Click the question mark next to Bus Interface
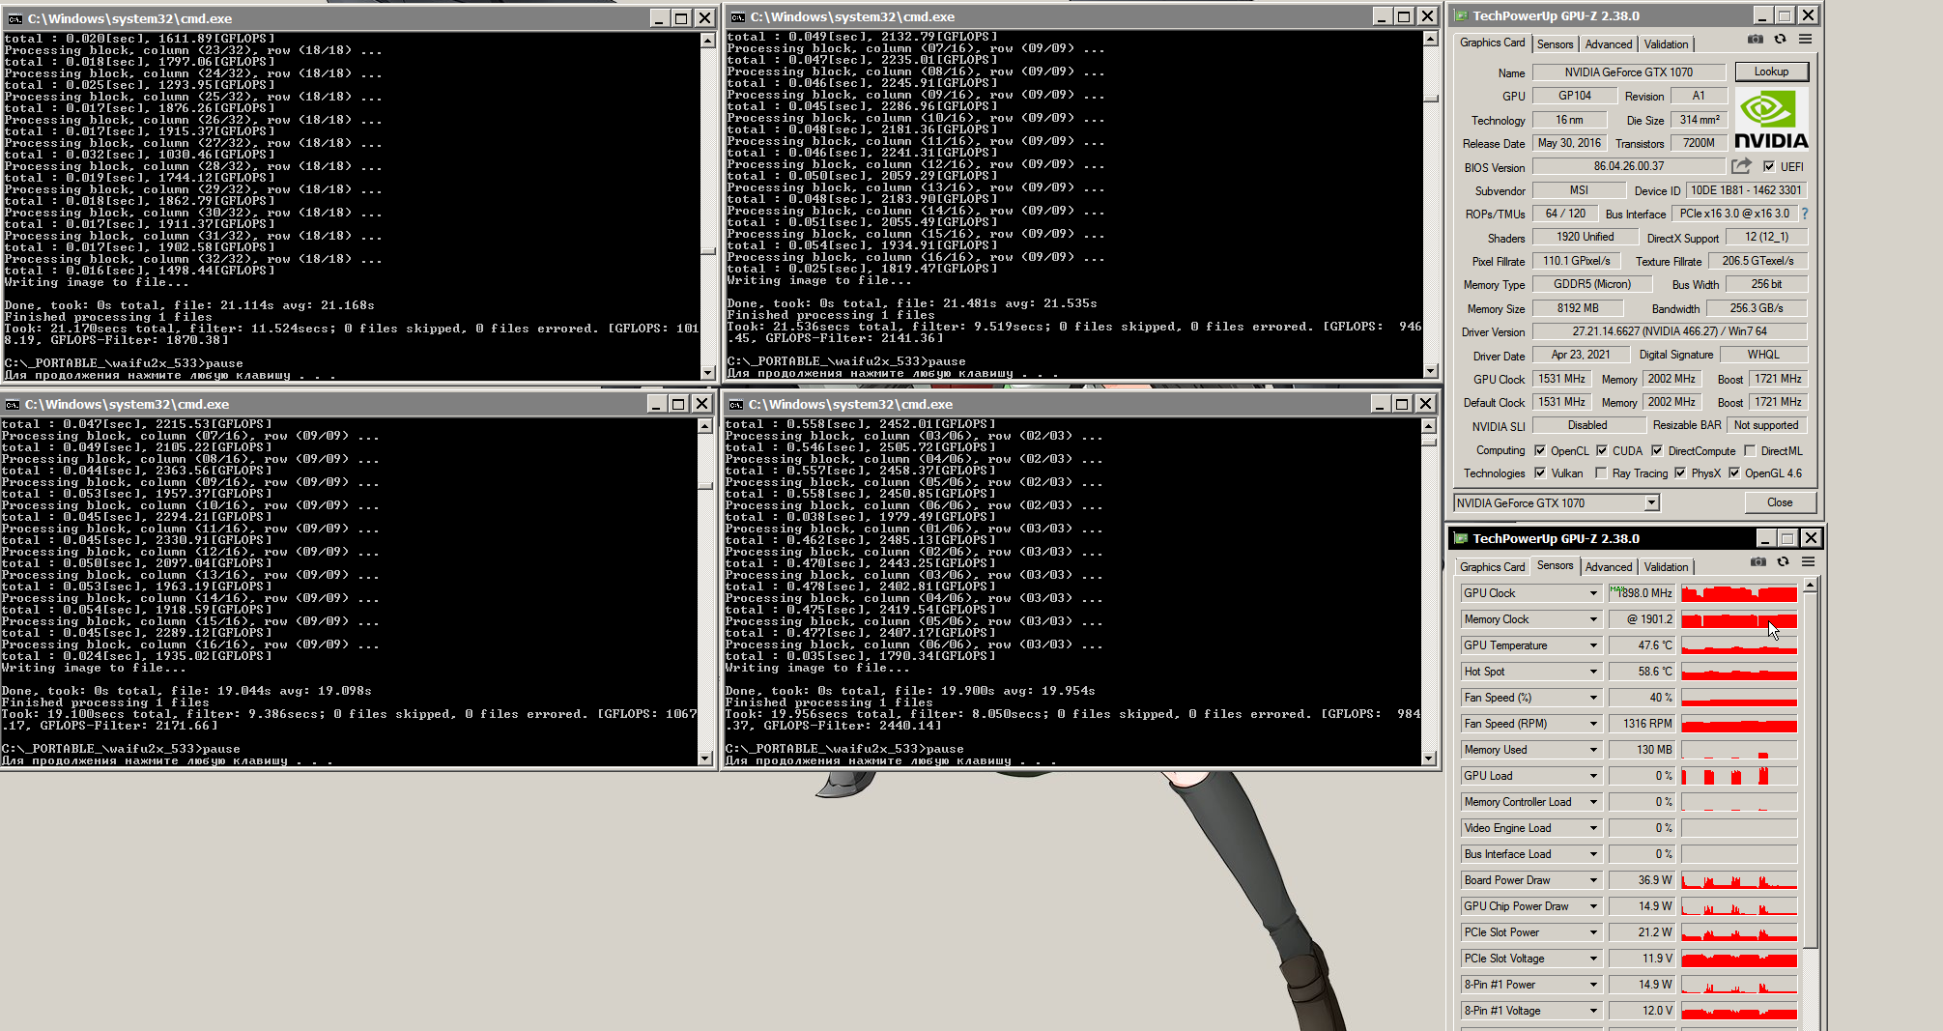Image resolution: width=1943 pixels, height=1031 pixels. [1804, 214]
